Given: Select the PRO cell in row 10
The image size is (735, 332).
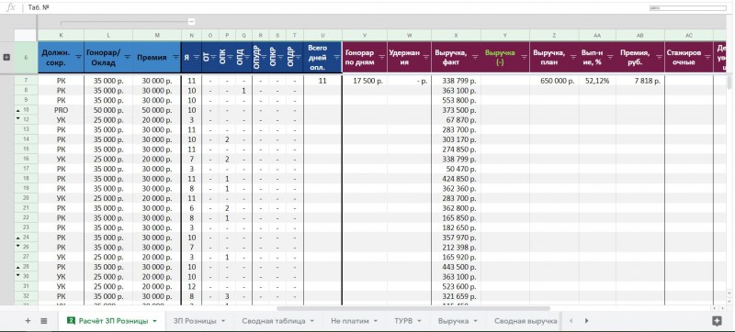Looking at the screenshot, I should [61, 110].
